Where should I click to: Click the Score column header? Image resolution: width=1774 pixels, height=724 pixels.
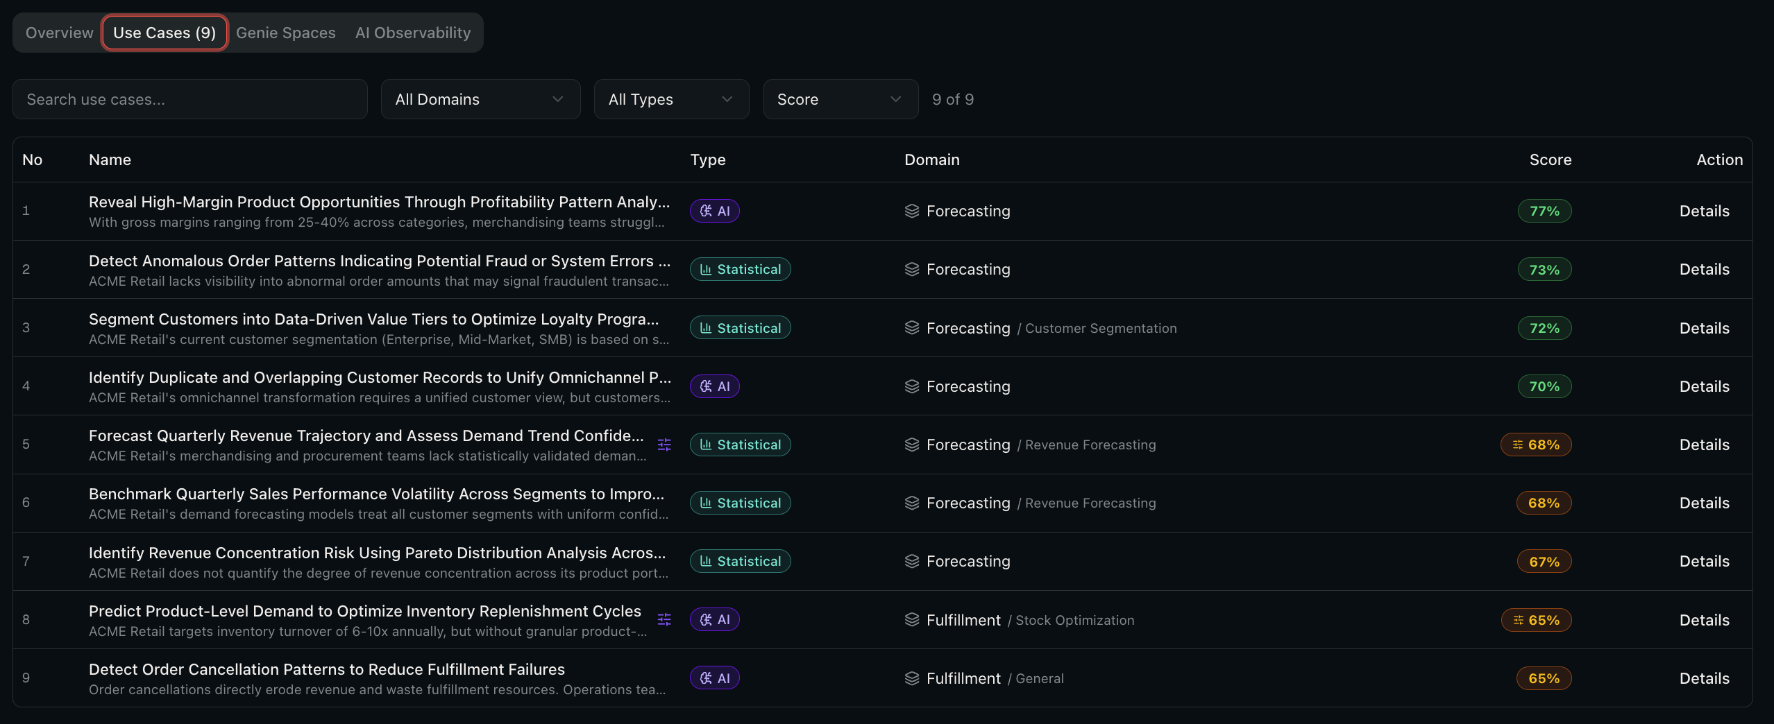[1550, 160]
